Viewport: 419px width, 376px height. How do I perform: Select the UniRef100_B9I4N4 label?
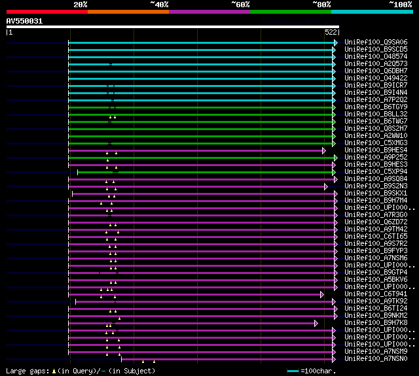coord(376,93)
